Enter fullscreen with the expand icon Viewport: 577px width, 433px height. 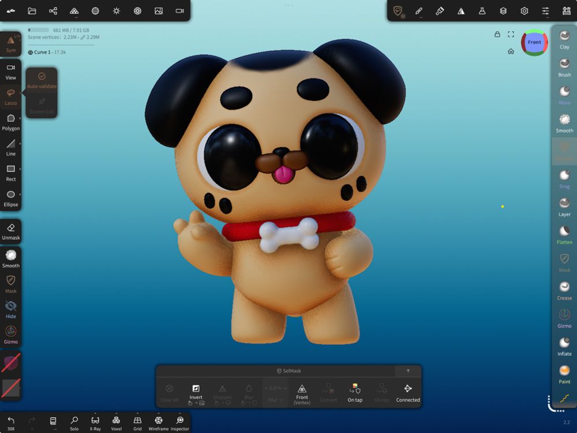[x=511, y=34]
